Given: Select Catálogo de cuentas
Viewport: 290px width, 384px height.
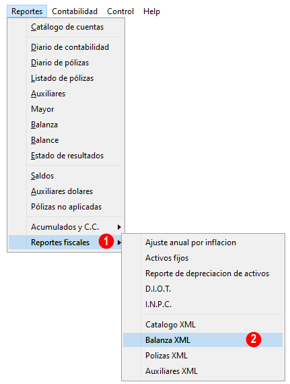Looking at the screenshot, I should coord(66,27).
